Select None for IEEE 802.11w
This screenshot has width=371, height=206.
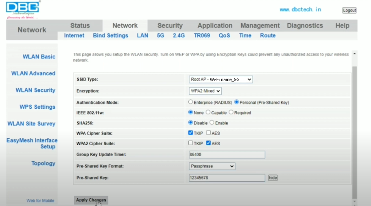click(190, 112)
